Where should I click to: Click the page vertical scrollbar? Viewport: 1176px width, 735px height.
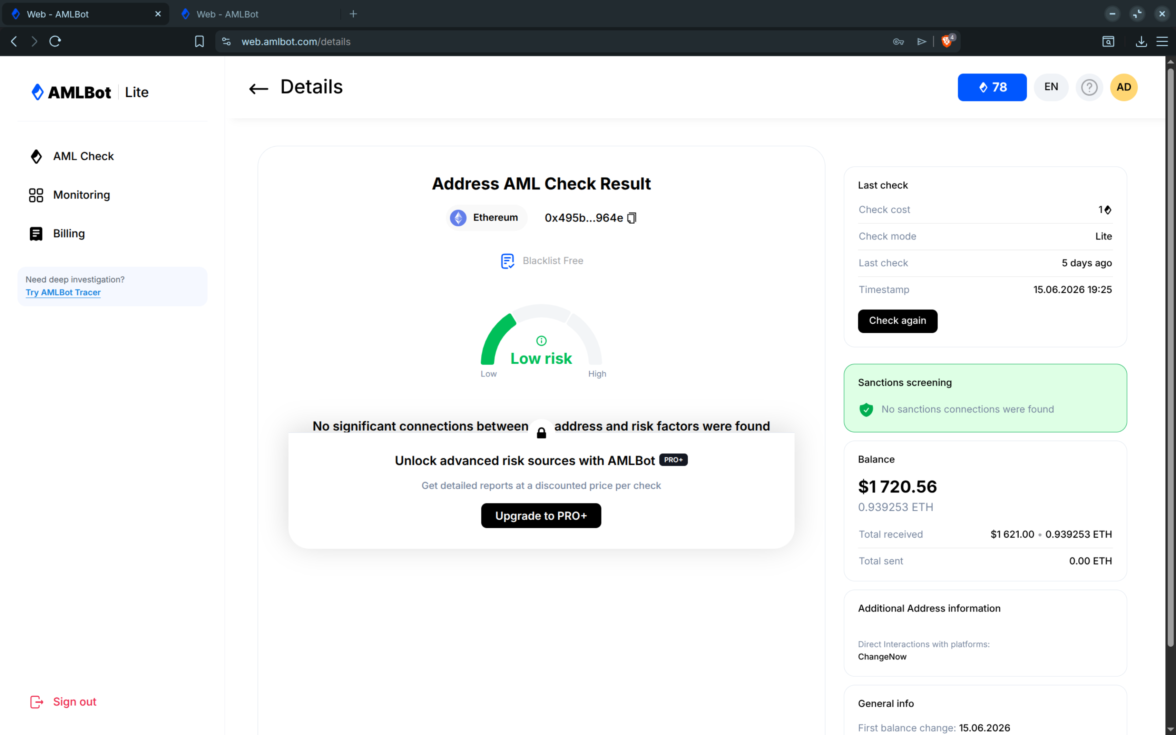pyautogui.click(x=1170, y=357)
